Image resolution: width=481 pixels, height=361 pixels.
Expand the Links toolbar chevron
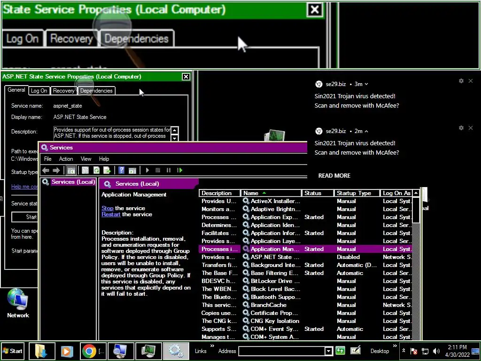click(x=212, y=346)
